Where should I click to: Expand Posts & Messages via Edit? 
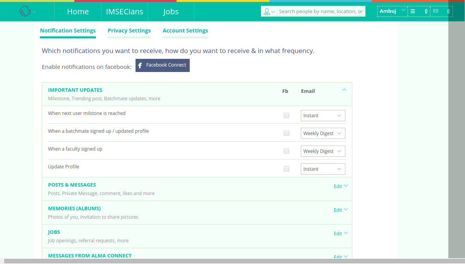[341, 186]
